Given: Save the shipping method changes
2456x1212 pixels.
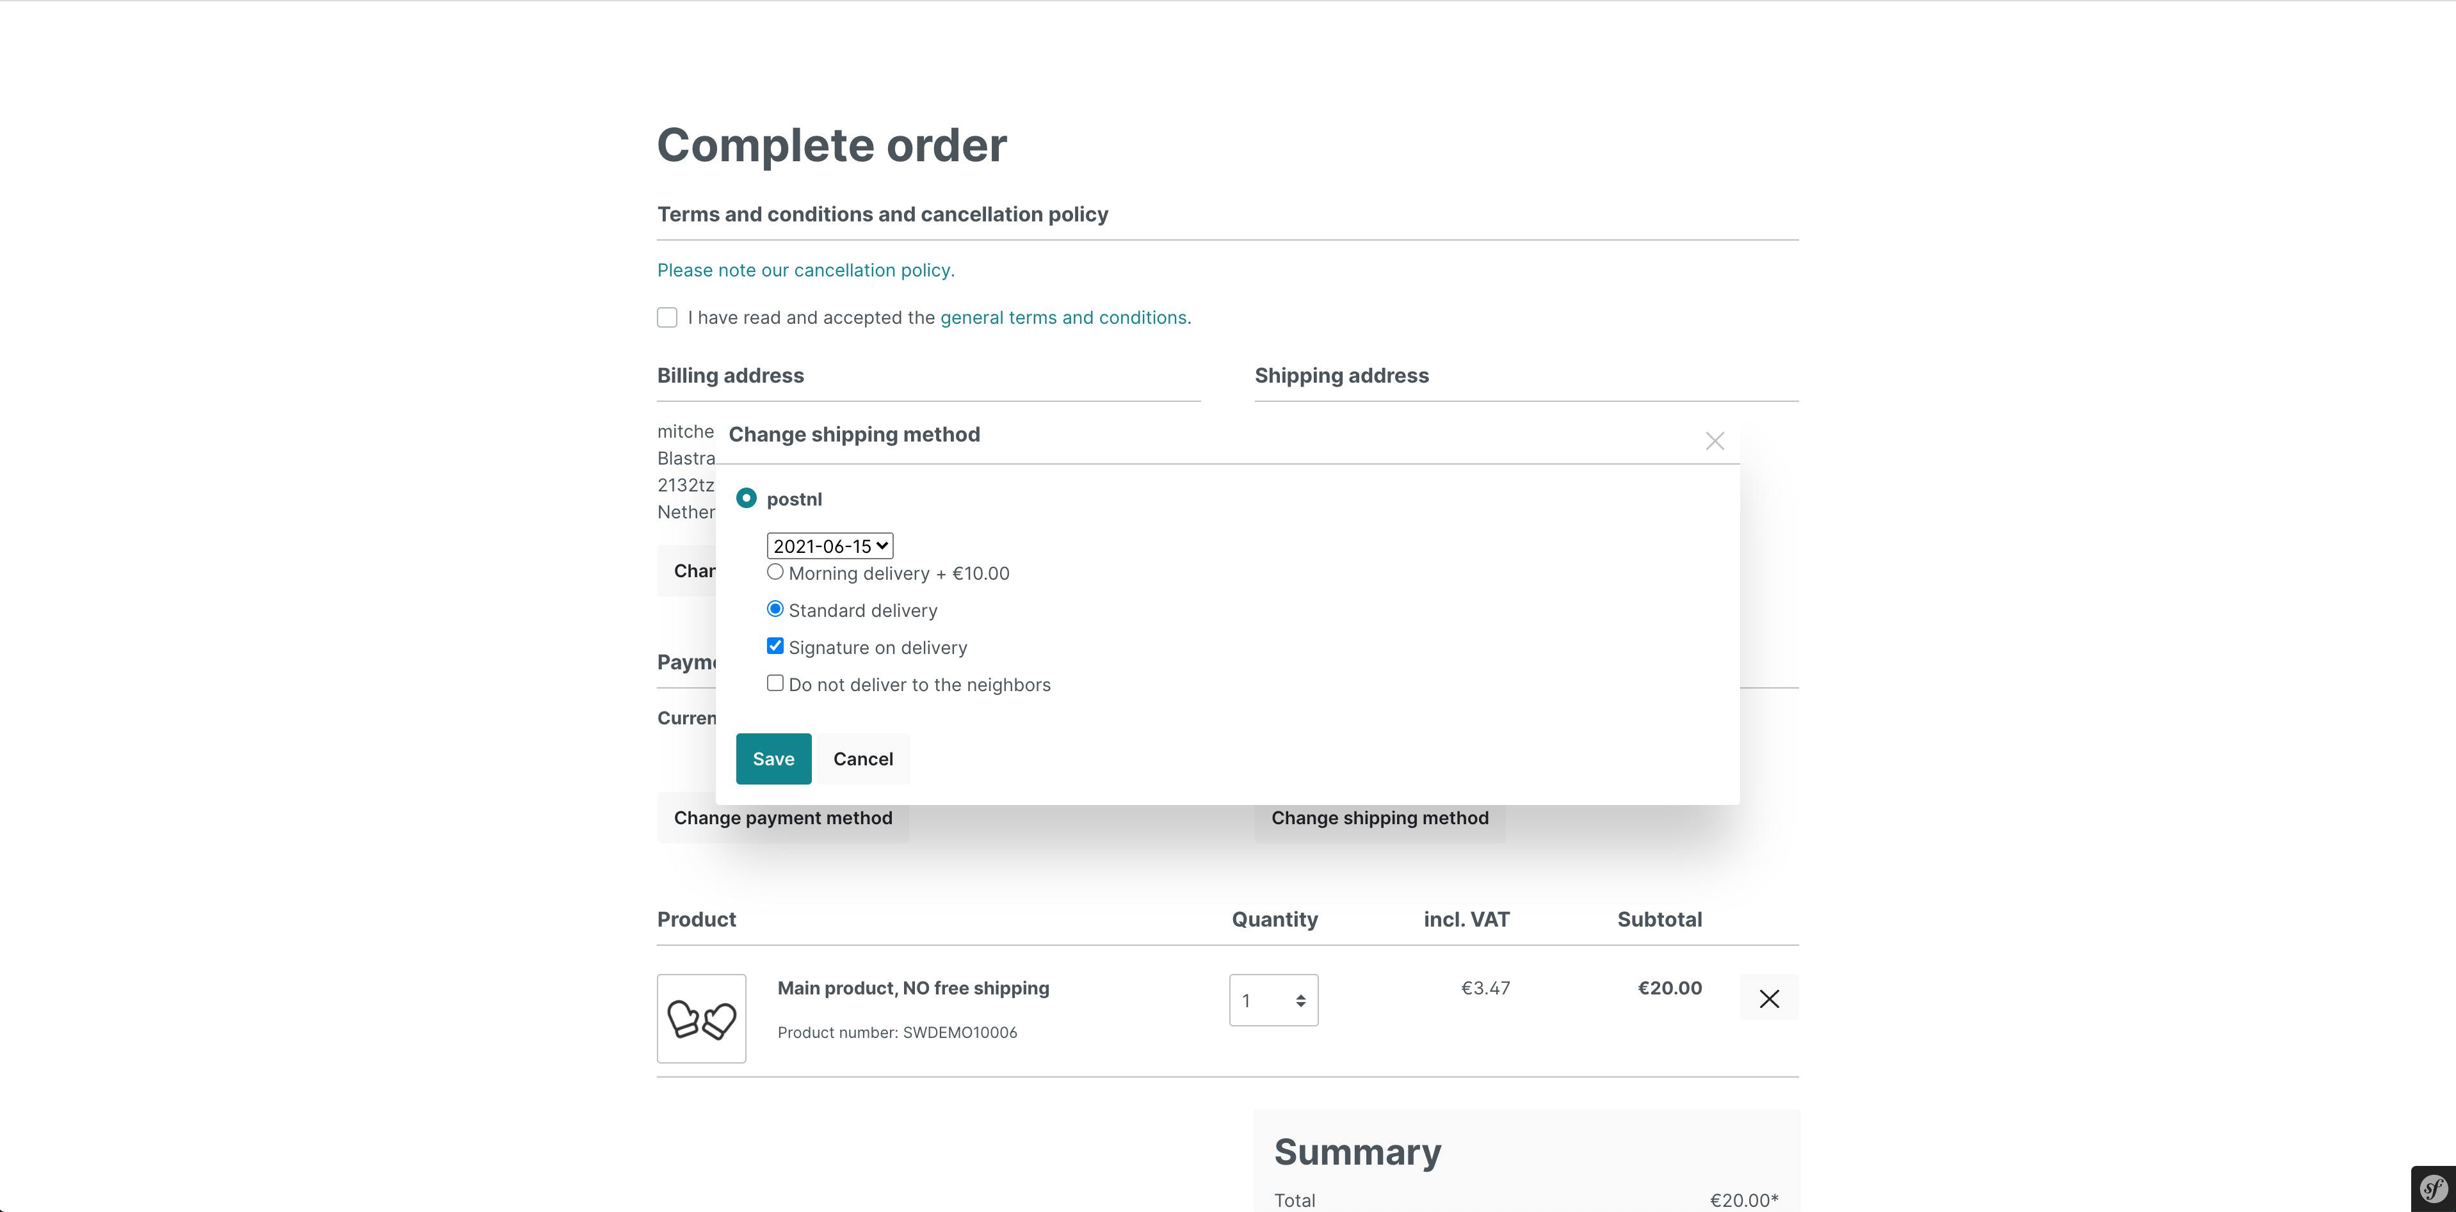Looking at the screenshot, I should pyautogui.click(x=773, y=758).
